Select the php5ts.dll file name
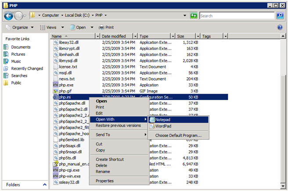 tap(68, 158)
